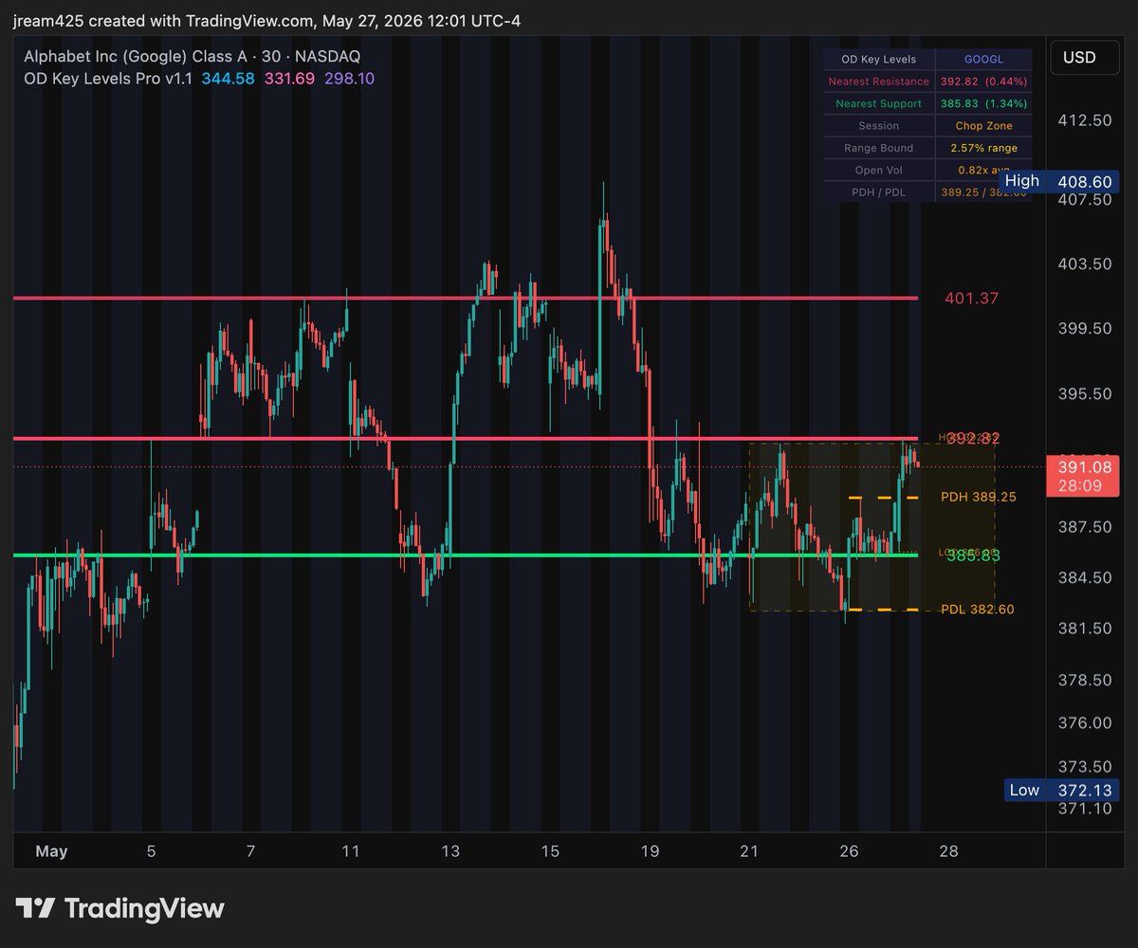Click the 381.50 price axis label
The image size is (1138, 948).
[x=1085, y=629]
